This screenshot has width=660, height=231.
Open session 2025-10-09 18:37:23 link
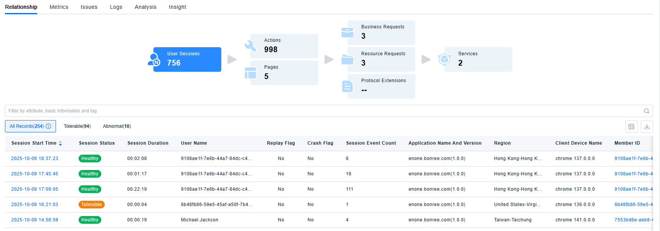pyautogui.click(x=35, y=158)
